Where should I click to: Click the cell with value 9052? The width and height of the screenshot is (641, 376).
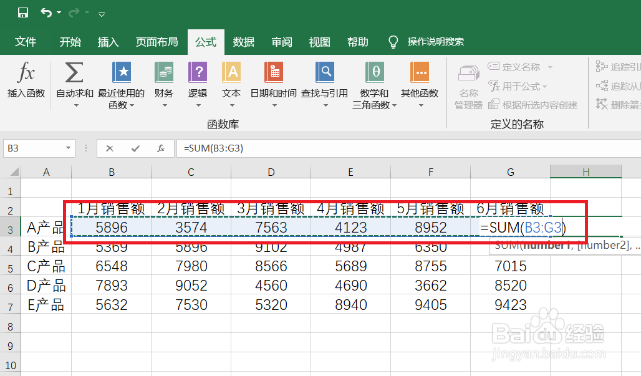coord(191,286)
